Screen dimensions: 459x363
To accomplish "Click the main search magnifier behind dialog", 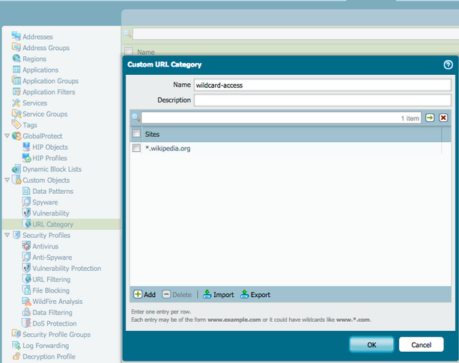I will coord(127,34).
